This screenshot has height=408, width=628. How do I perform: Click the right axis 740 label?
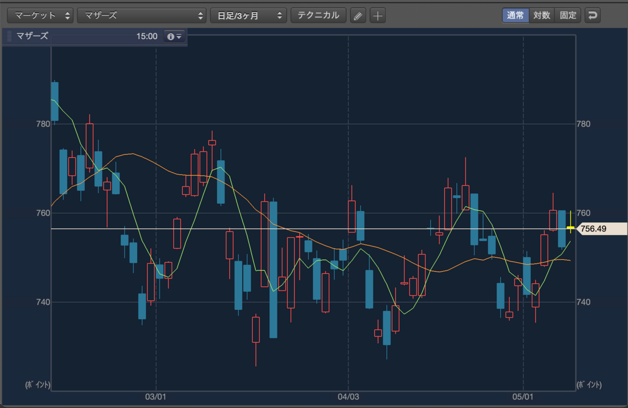(x=583, y=302)
